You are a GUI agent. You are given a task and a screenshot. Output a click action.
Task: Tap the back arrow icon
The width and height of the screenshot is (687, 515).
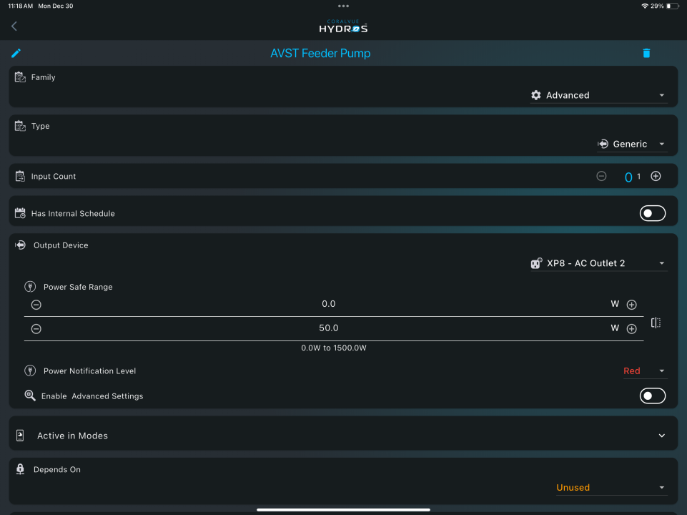14,26
